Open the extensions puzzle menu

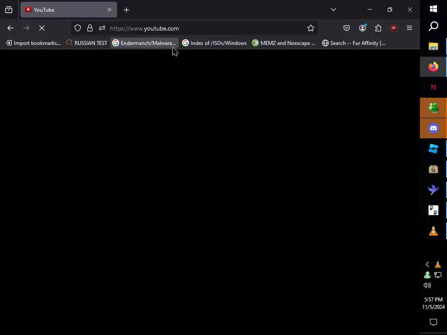pyautogui.click(x=378, y=28)
